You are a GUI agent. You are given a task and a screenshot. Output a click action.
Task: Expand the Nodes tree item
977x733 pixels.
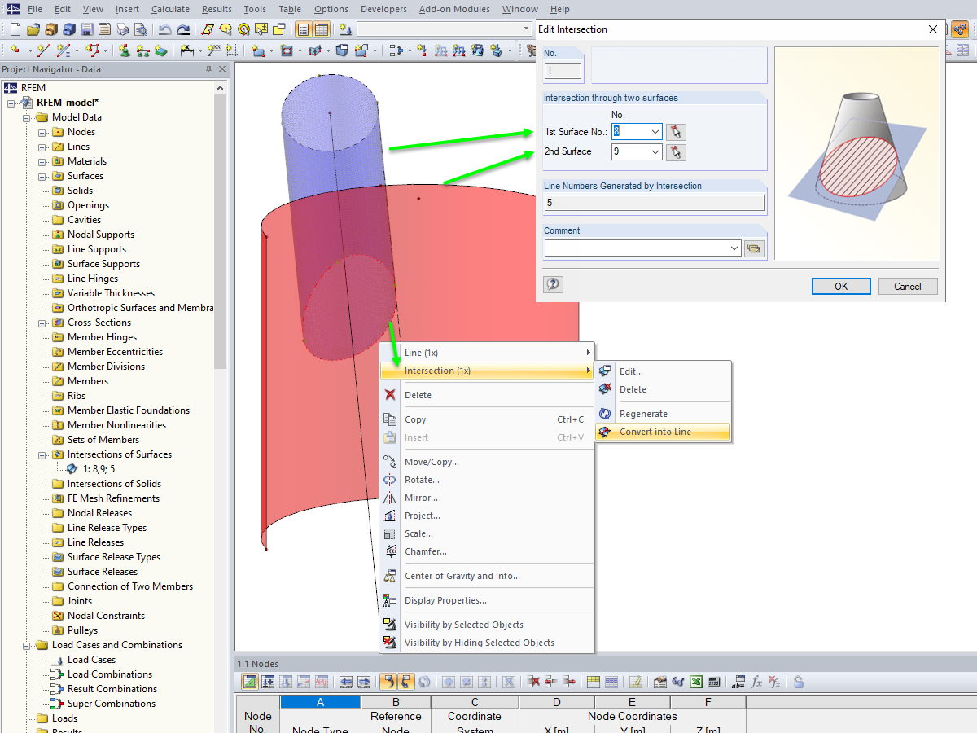42,132
